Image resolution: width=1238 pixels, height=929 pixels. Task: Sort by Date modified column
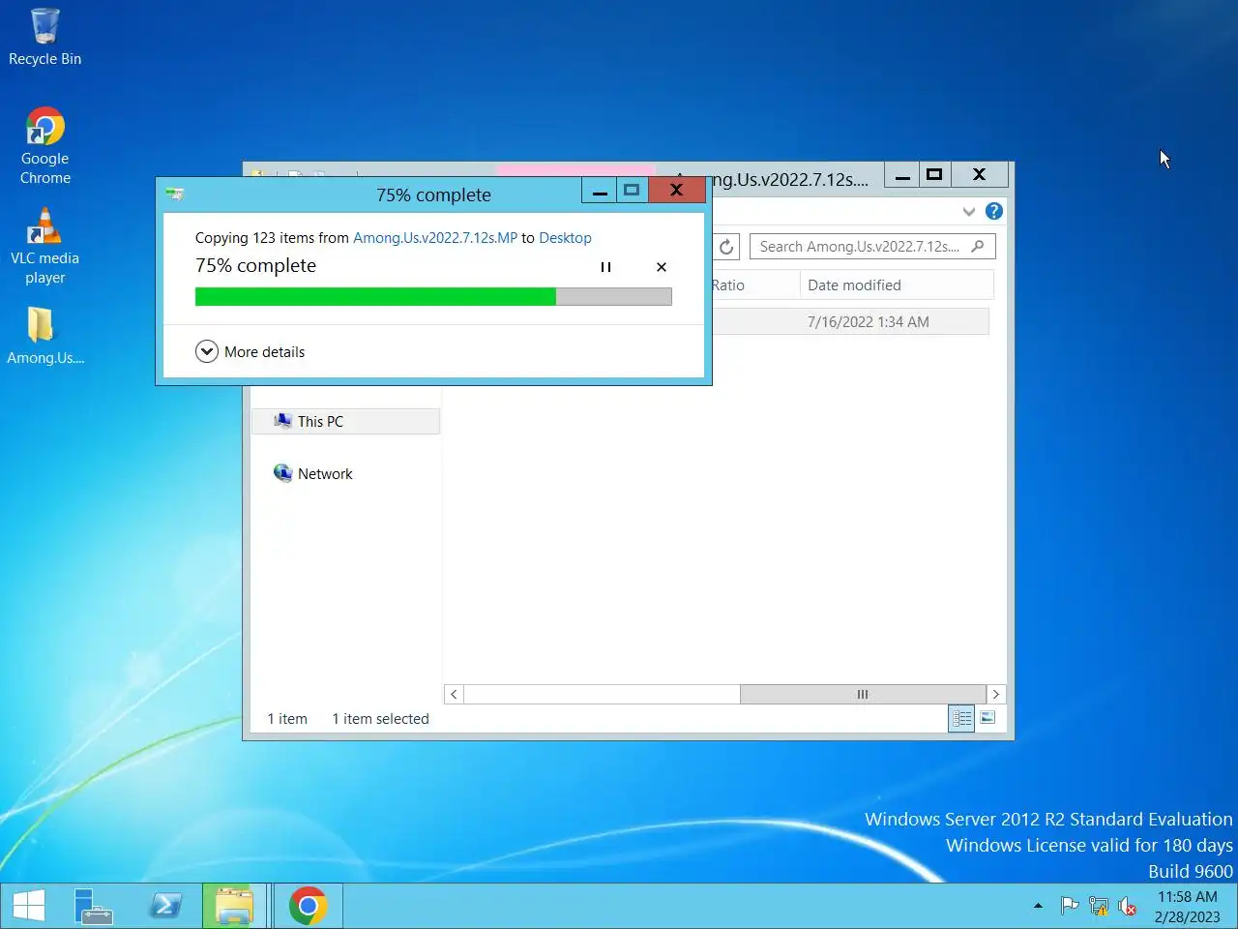pos(897,285)
